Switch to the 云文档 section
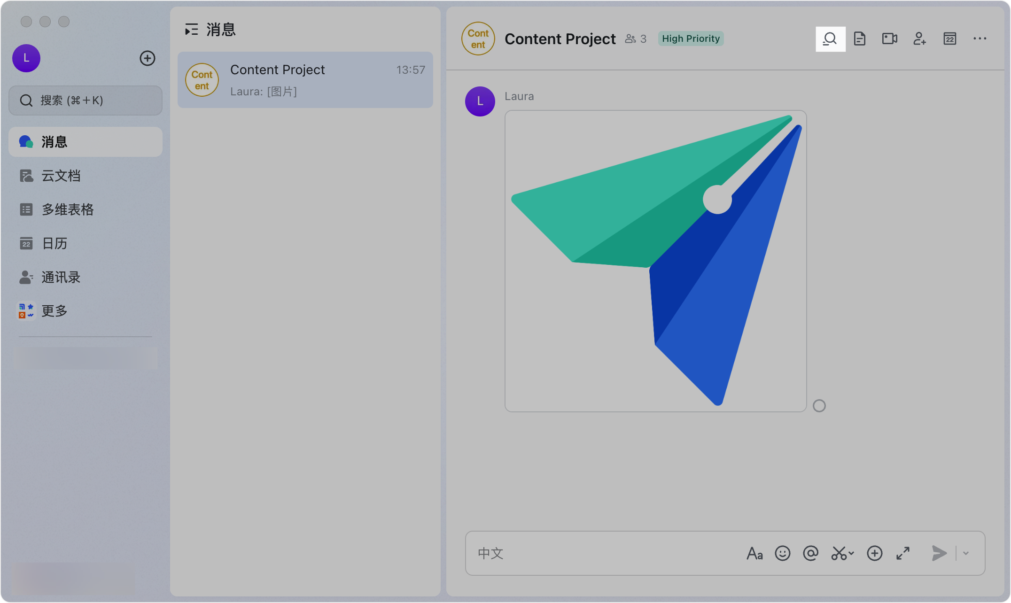Viewport: 1011px width, 603px height. pos(61,176)
